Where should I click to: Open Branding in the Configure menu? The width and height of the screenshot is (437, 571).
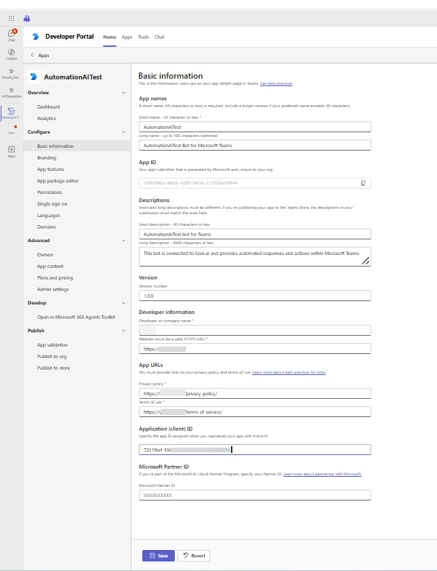47,157
